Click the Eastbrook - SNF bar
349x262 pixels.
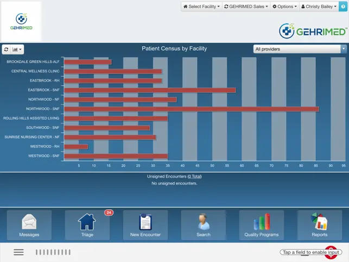[150, 90]
